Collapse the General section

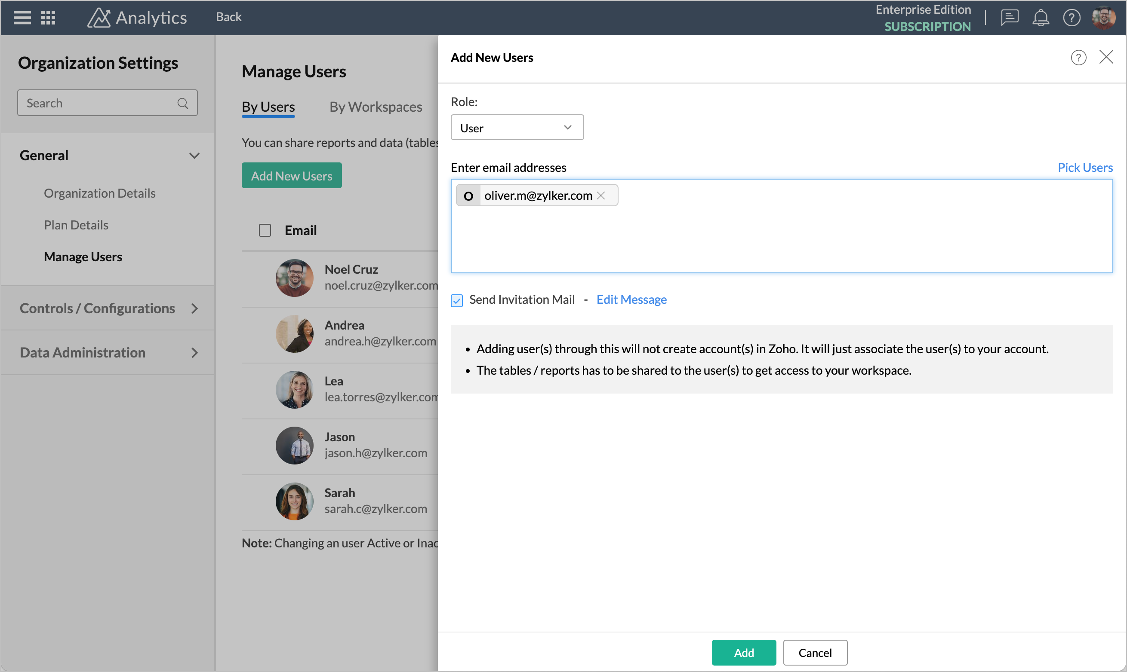(194, 156)
